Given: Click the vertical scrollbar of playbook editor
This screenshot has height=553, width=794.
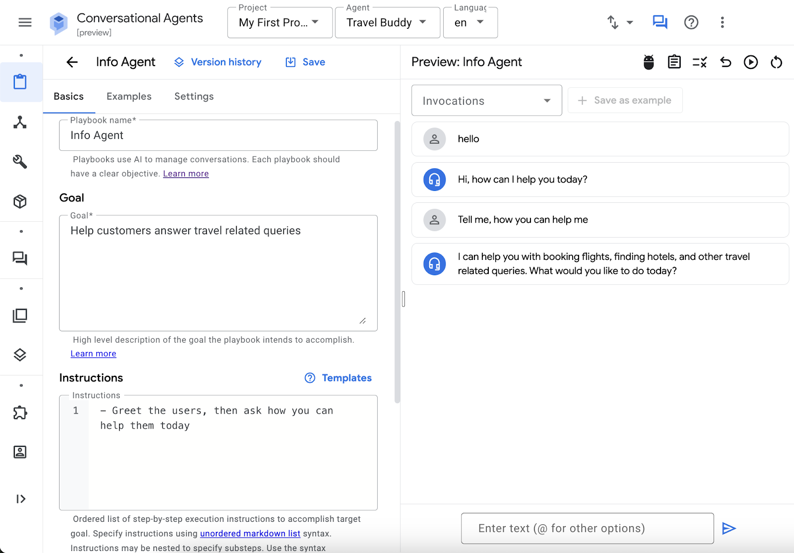Looking at the screenshot, I should 397,262.
